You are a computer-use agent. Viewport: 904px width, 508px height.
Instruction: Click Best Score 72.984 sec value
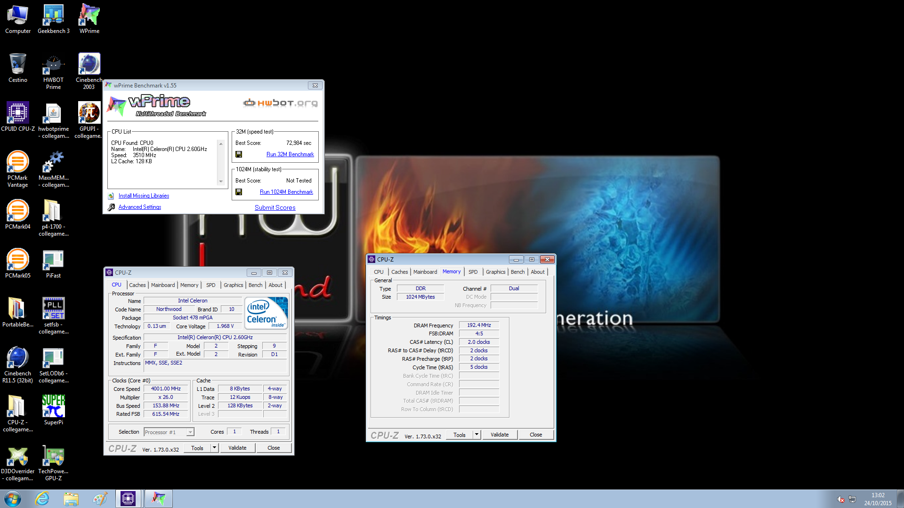(299, 143)
